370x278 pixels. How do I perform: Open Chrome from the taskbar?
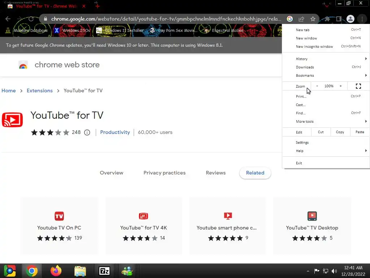(32, 271)
